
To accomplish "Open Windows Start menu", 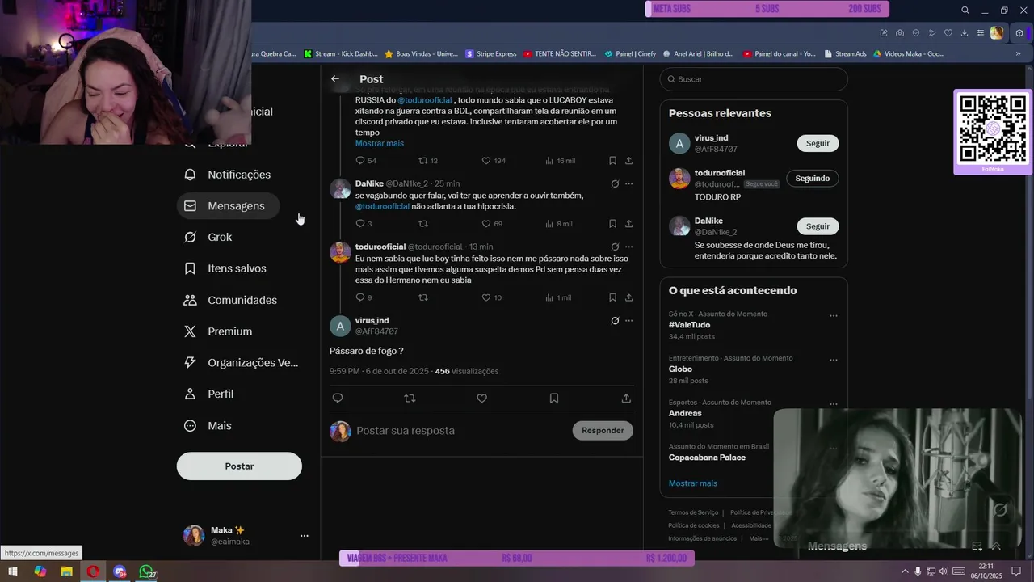I will (x=13, y=572).
